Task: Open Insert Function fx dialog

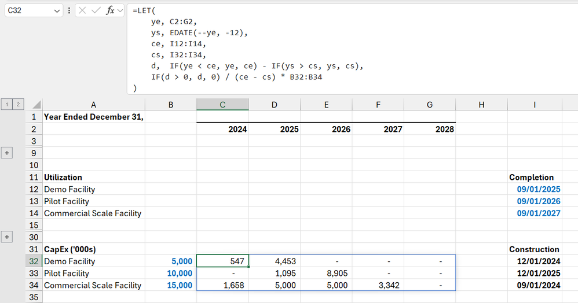Action: coord(110,10)
